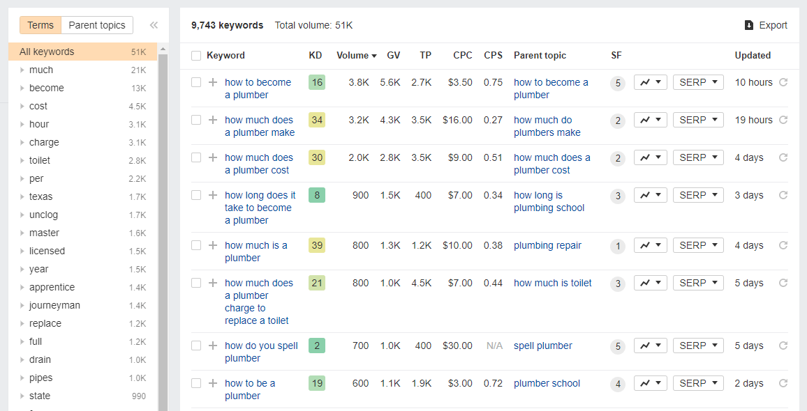Viewport: 807px width, 411px height.
Task: Click the refresh icon in the '3 days' row
Action: tap(783, 195)
